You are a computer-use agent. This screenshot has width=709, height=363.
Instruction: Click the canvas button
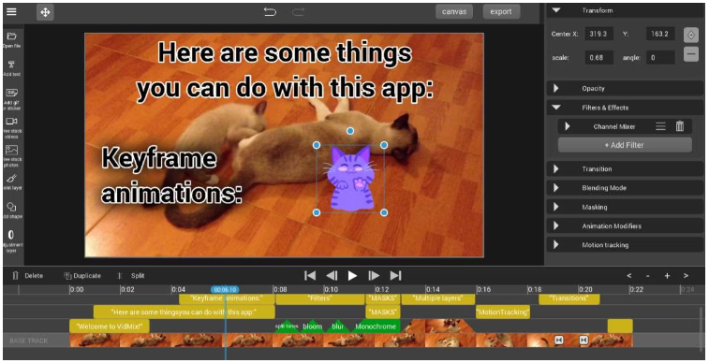click(454, 12)
